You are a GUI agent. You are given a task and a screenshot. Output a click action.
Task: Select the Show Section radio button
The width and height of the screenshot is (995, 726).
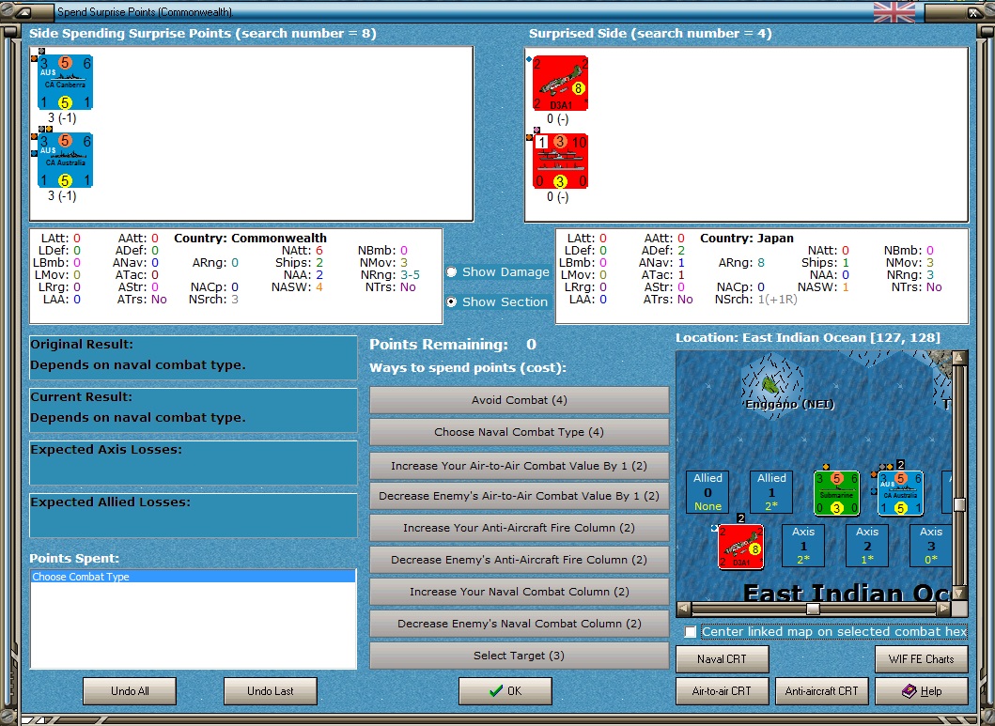click(x=451, y=301)
